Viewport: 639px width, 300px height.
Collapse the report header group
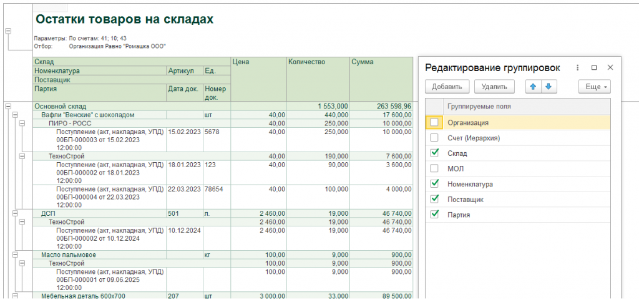(7, 31)
